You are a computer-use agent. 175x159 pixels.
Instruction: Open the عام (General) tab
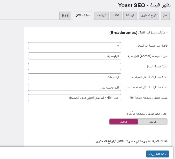[x=164, y=16]
